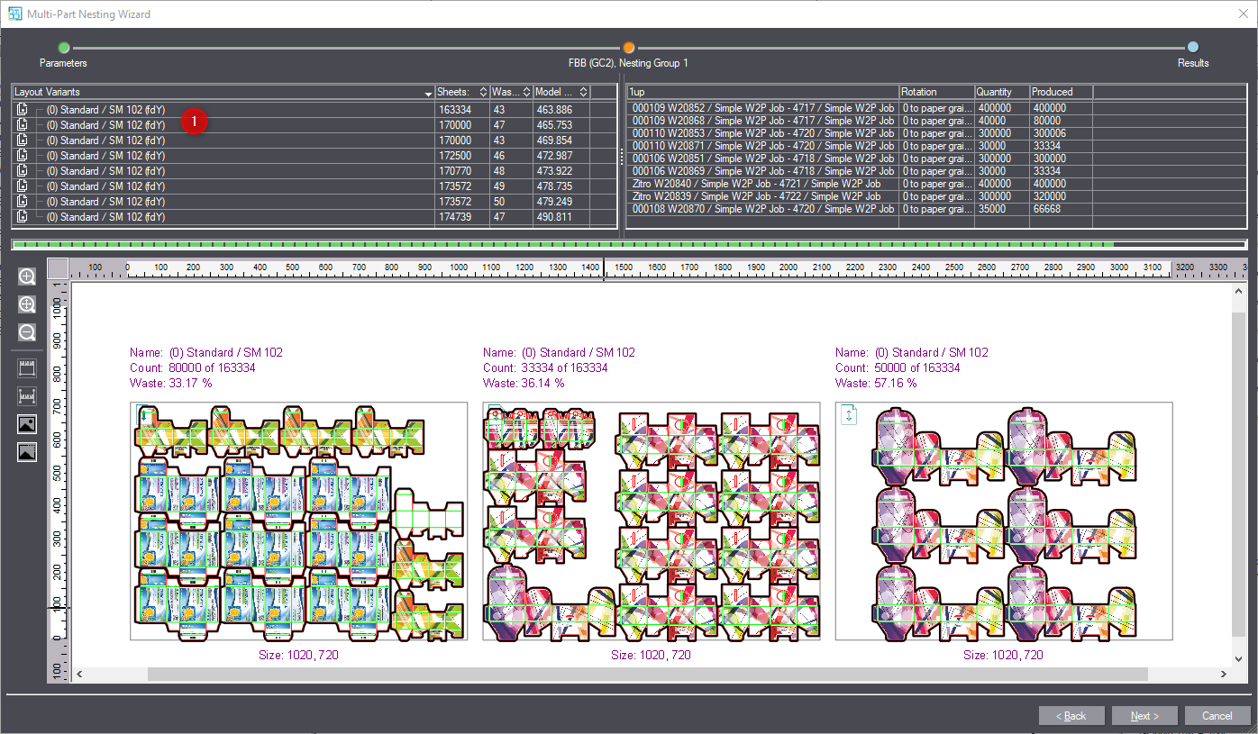
Task: Open the Layout Variants column dropdown arrow
Action: [x=428, y=93]
